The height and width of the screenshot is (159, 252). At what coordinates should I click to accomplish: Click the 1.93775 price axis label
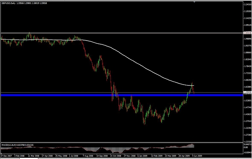[x=248, y=46]
